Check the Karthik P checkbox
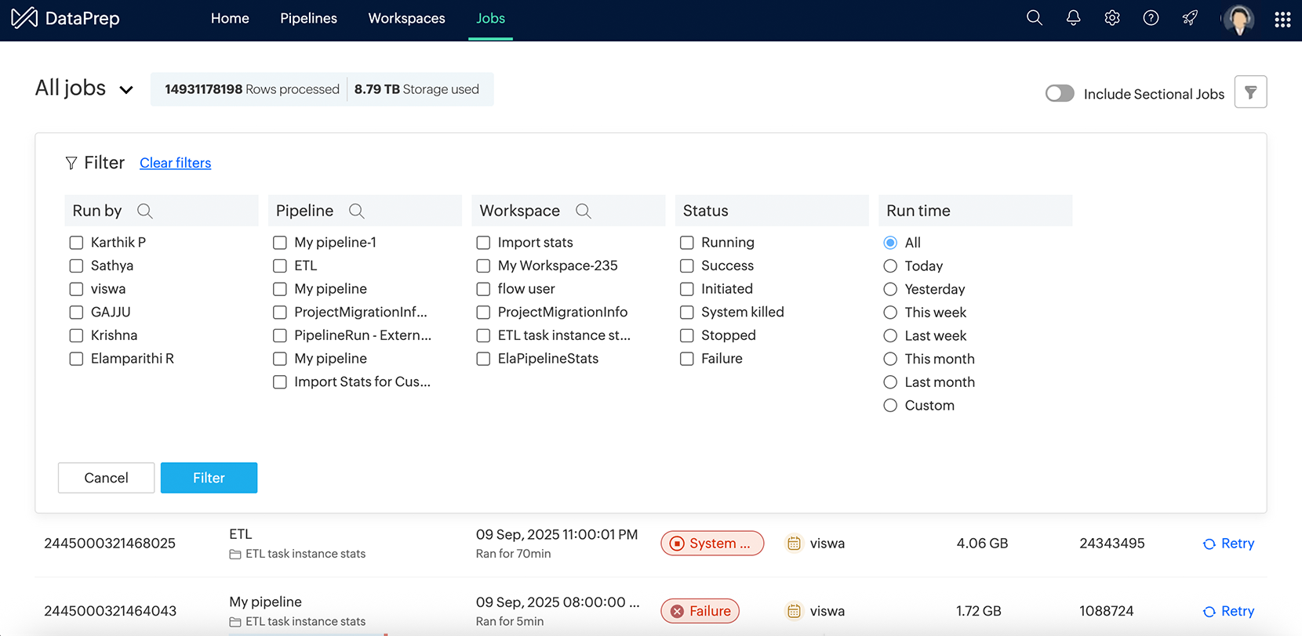This screenshot has width=1302, height=636. 76,243
